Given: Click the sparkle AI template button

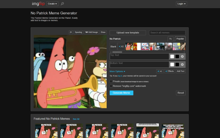Looking at the screenshot, I should point(121,46).
